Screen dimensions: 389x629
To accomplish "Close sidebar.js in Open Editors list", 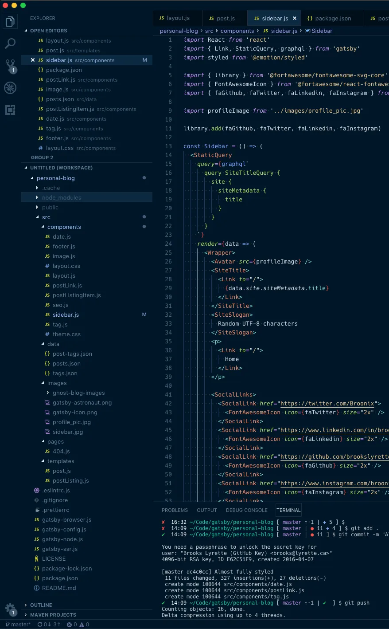I will point(33,60).
